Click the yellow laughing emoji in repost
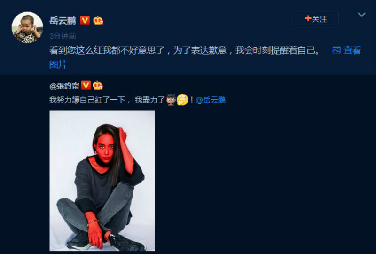The height and width of the screenshot is (254, 376). click(182, 100)
